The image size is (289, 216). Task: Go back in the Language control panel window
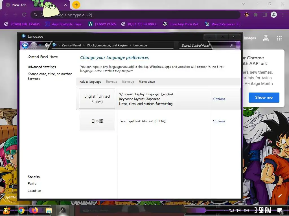click(25, 45)
